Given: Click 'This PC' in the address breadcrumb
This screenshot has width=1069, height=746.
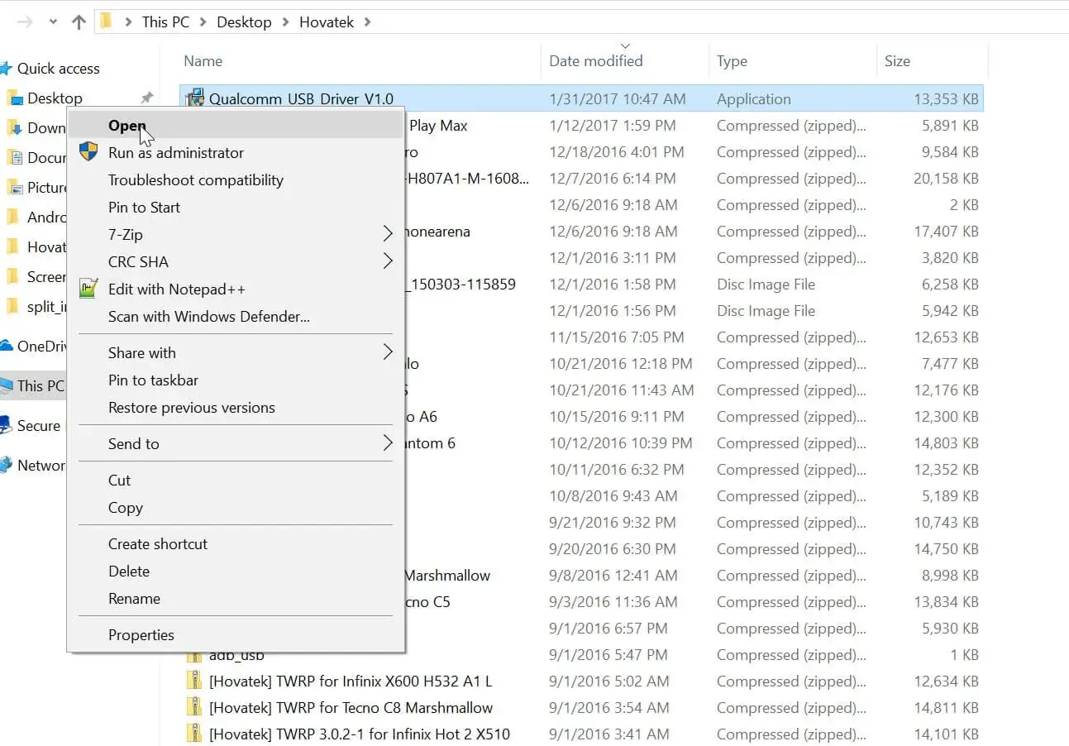Looking at the screenshot, I should pyautogui.click(x=165, y=22).
